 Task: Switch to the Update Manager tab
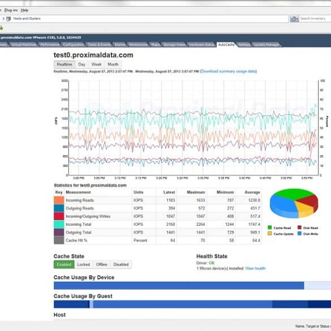click(266, 45)
